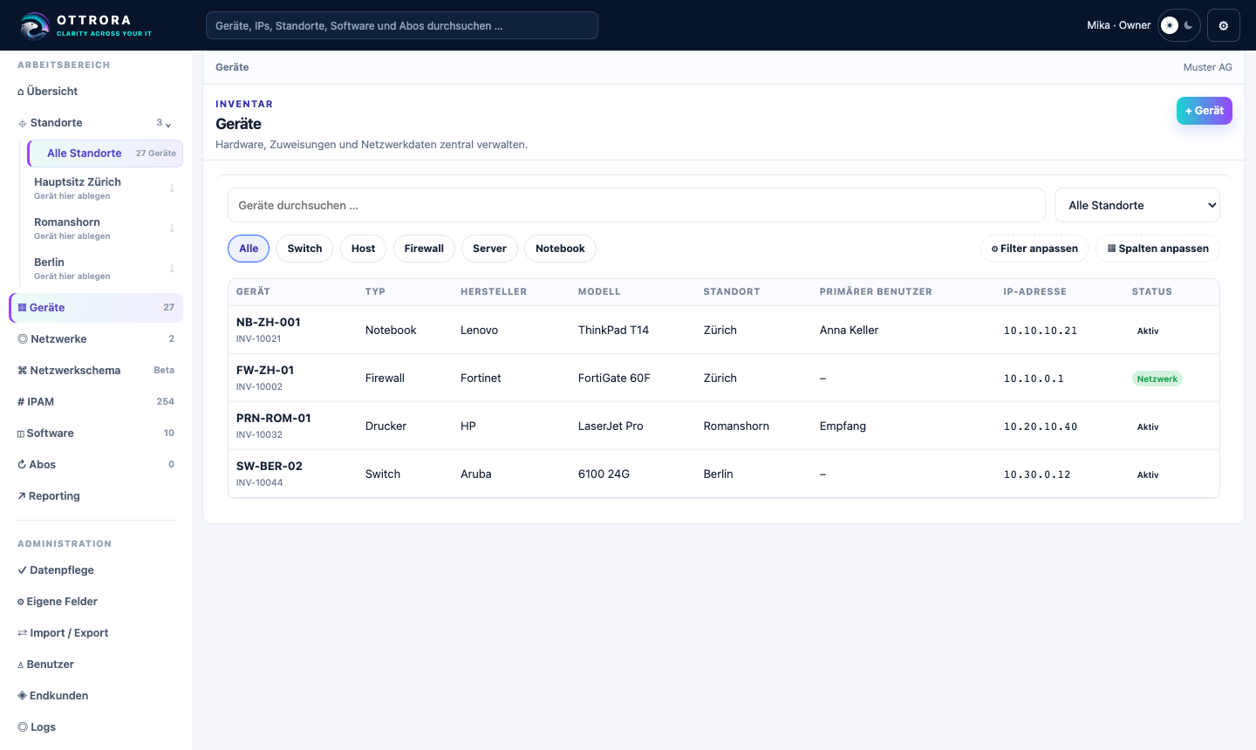
Task: Click the Datenpflege checkmark icon
Action: [22, 570]
